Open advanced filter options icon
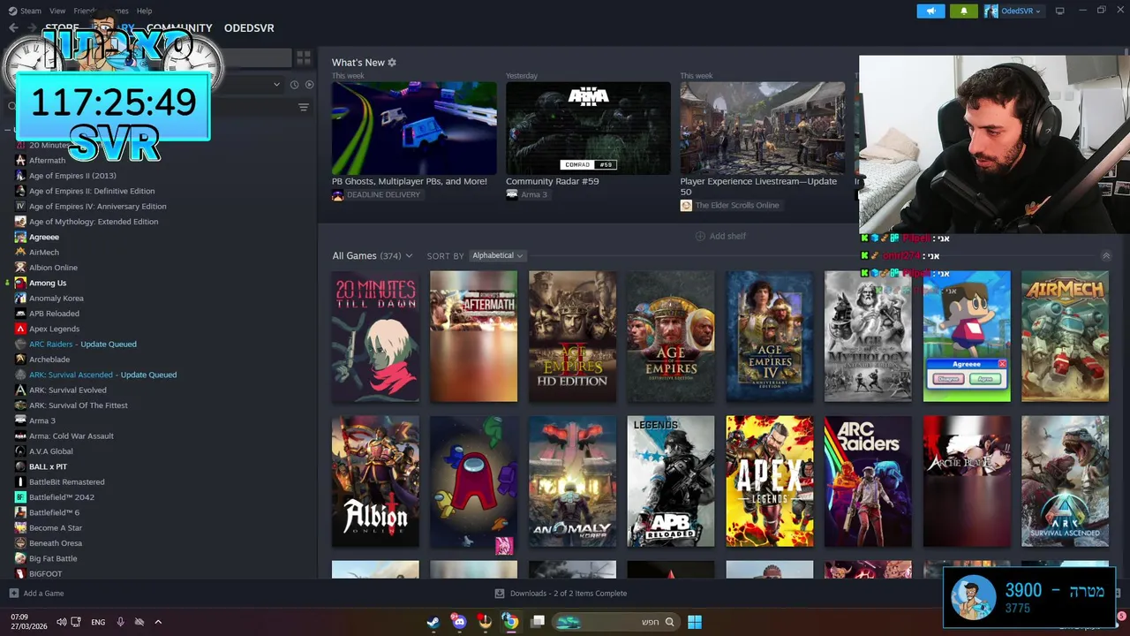 304,107
